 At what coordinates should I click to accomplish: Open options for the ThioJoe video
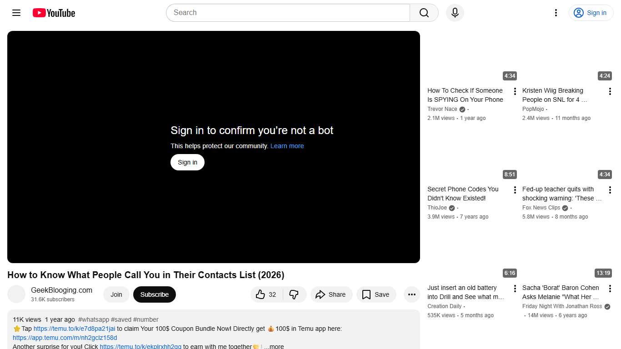pyautogui.click(x=515, y=189)
